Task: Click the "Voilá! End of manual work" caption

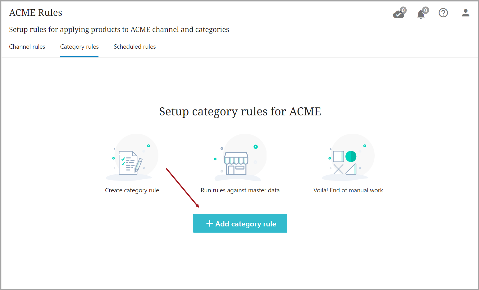Action: pyautogui.click(x=348, y=190)
